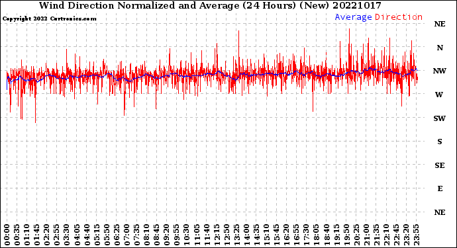Click the 22:45 time axis label
Image resolution: width=457 pixels, height=248 pixels.
(x=396, y=235)
